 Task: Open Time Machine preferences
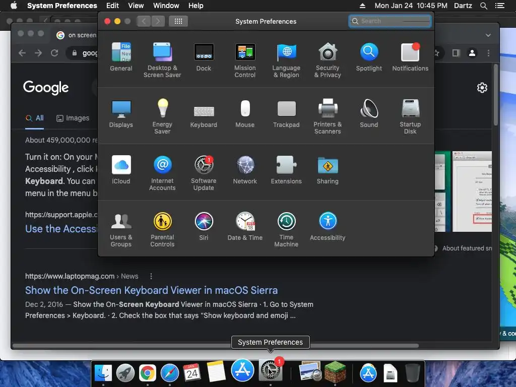click(x=286, y=230)
